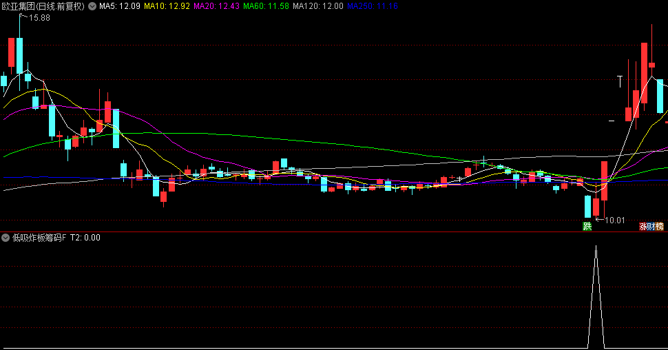Expand the main chart indicator dropdown arrow

point(92,6)
